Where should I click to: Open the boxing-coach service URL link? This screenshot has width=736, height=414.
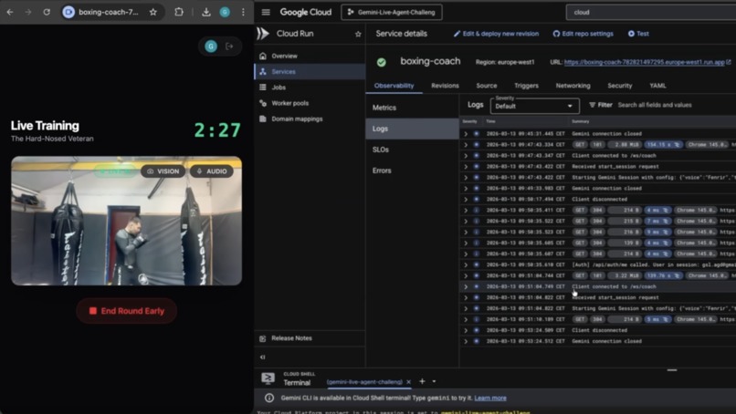pyautogui.click(x=644, y=62)
